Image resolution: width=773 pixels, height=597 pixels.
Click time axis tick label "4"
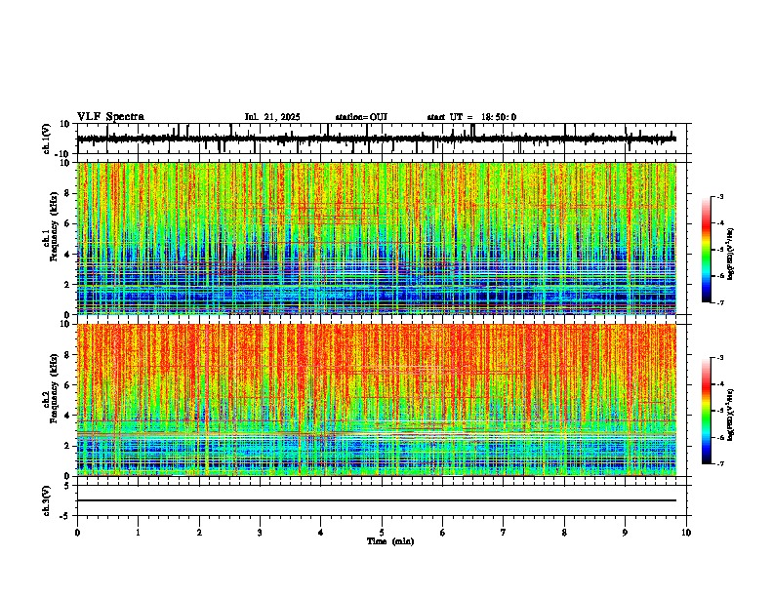[321, 533]
